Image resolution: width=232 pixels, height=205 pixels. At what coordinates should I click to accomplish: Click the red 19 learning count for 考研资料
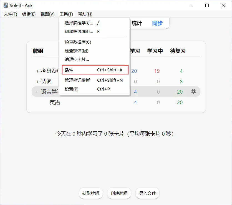pyautogui.click(x=157, y=71)
